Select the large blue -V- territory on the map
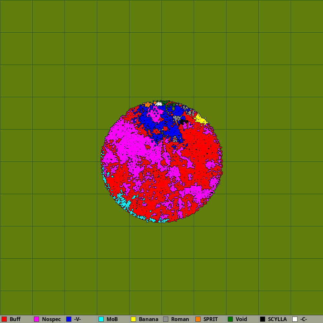The height and width of the screenshot is (323, 323). click(x=149, y=122)
